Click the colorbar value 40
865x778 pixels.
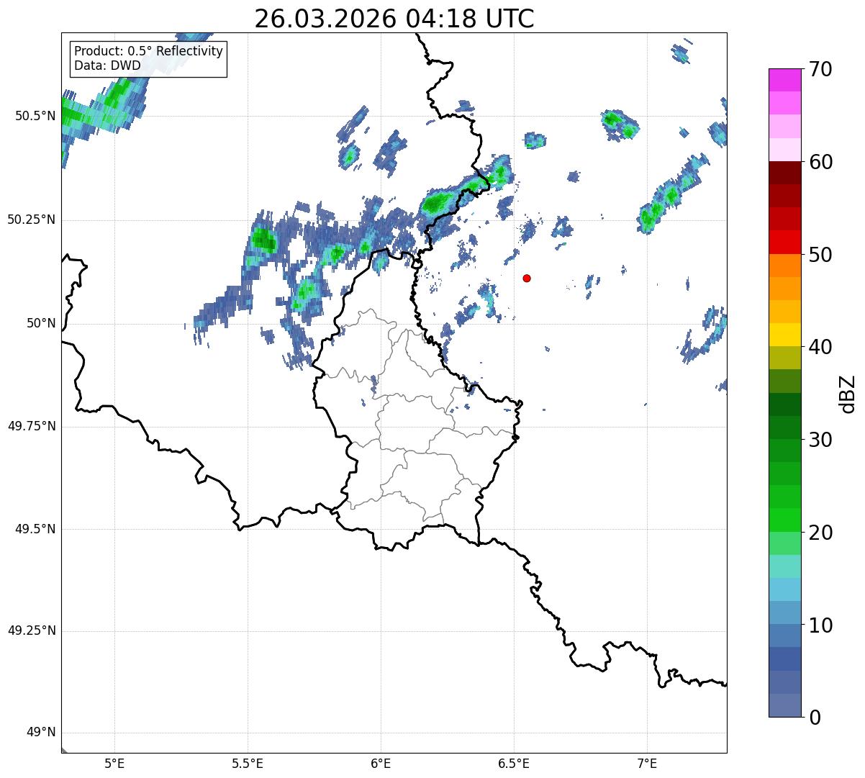pyautogui.click(x=820, y=347)
